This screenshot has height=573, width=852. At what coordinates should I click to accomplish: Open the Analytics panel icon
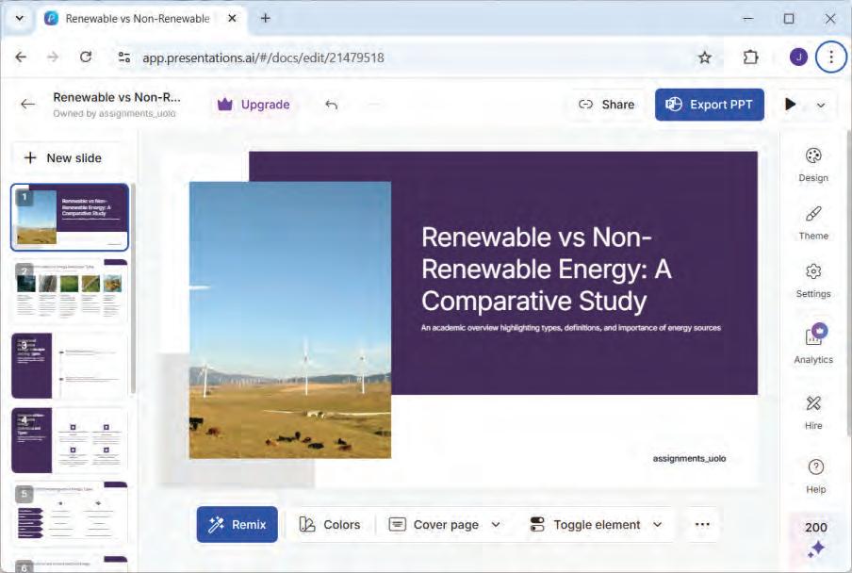coord(814,336)
